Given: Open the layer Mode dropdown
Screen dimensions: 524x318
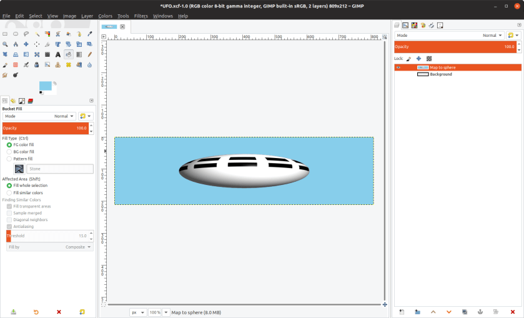Looking at the screenshot, I should pos(450,36).
